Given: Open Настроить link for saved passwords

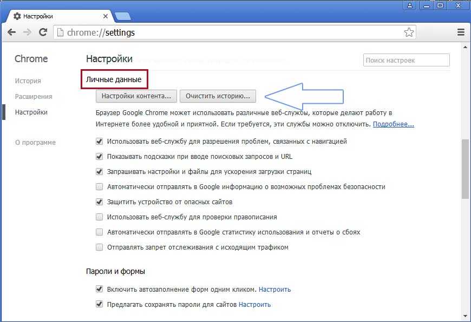Looking at the screenshot, I should point(255,305).
